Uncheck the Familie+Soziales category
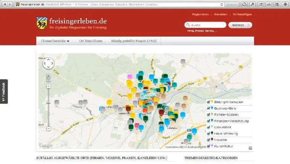Viewport: 290px width, 164px height. coord(208,115)
